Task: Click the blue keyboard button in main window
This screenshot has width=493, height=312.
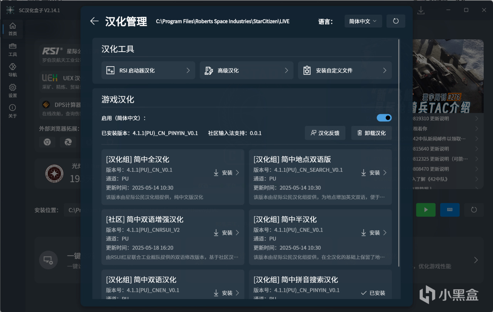Action: coord(450,210)
